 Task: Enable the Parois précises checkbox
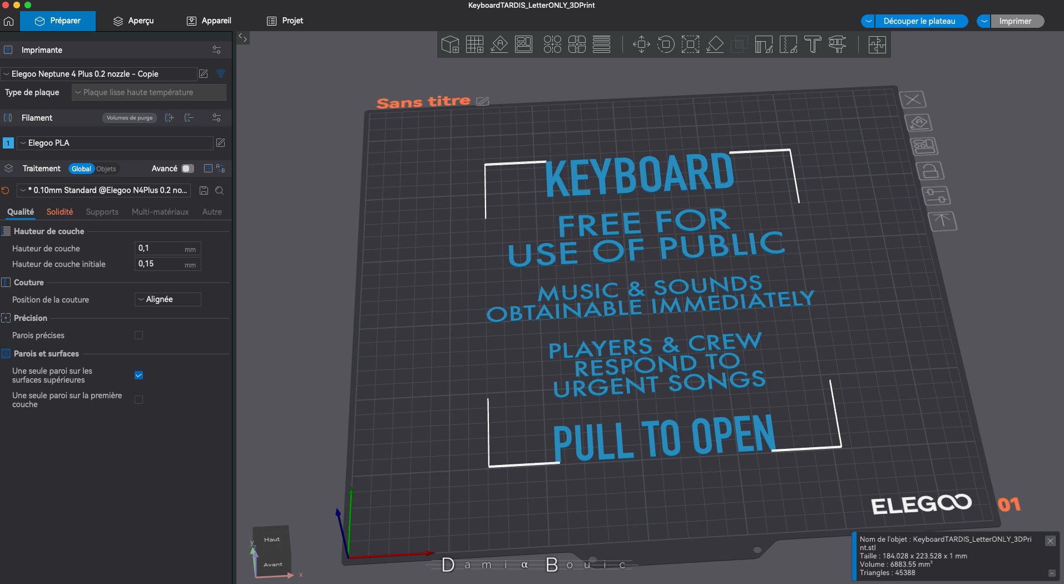139,335
